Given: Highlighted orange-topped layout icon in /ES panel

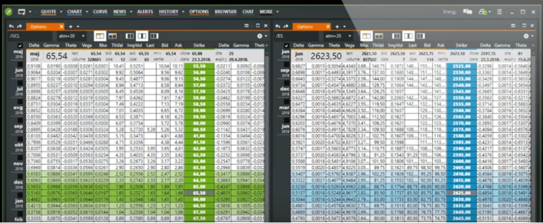Looking at the screenshot, I should click(x=367, y=36).
